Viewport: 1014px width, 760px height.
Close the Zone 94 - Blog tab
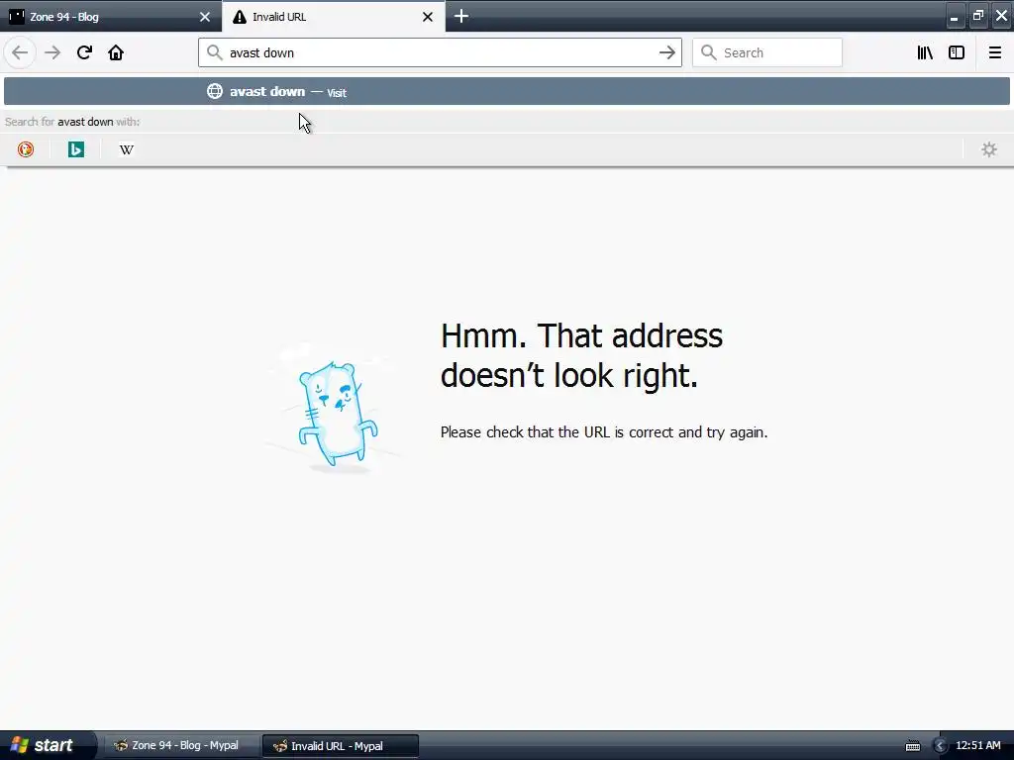pos(205,17)
